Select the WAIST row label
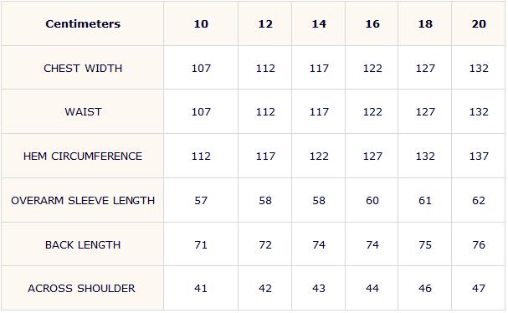 [83, 112]
